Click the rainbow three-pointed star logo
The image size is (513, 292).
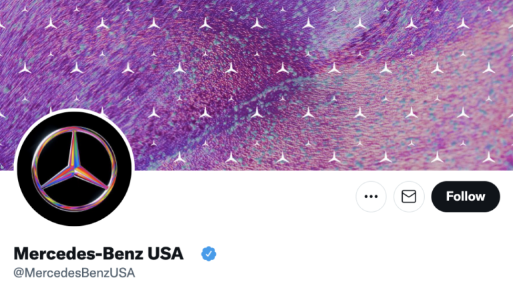coord(74,168)
